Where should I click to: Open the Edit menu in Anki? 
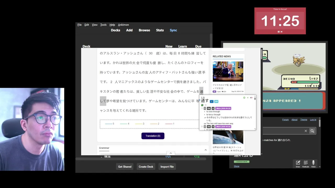pos(87,25)
